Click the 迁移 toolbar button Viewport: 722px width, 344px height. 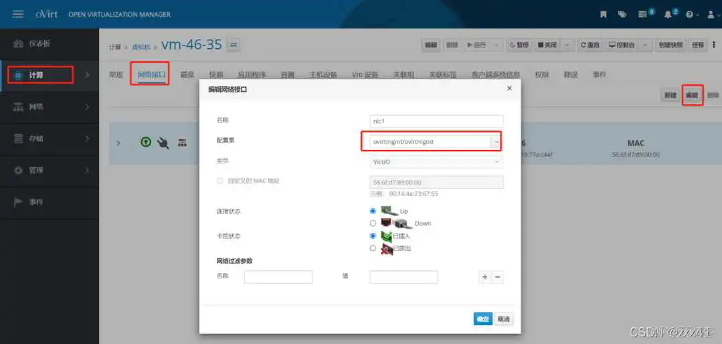point(698,45)
